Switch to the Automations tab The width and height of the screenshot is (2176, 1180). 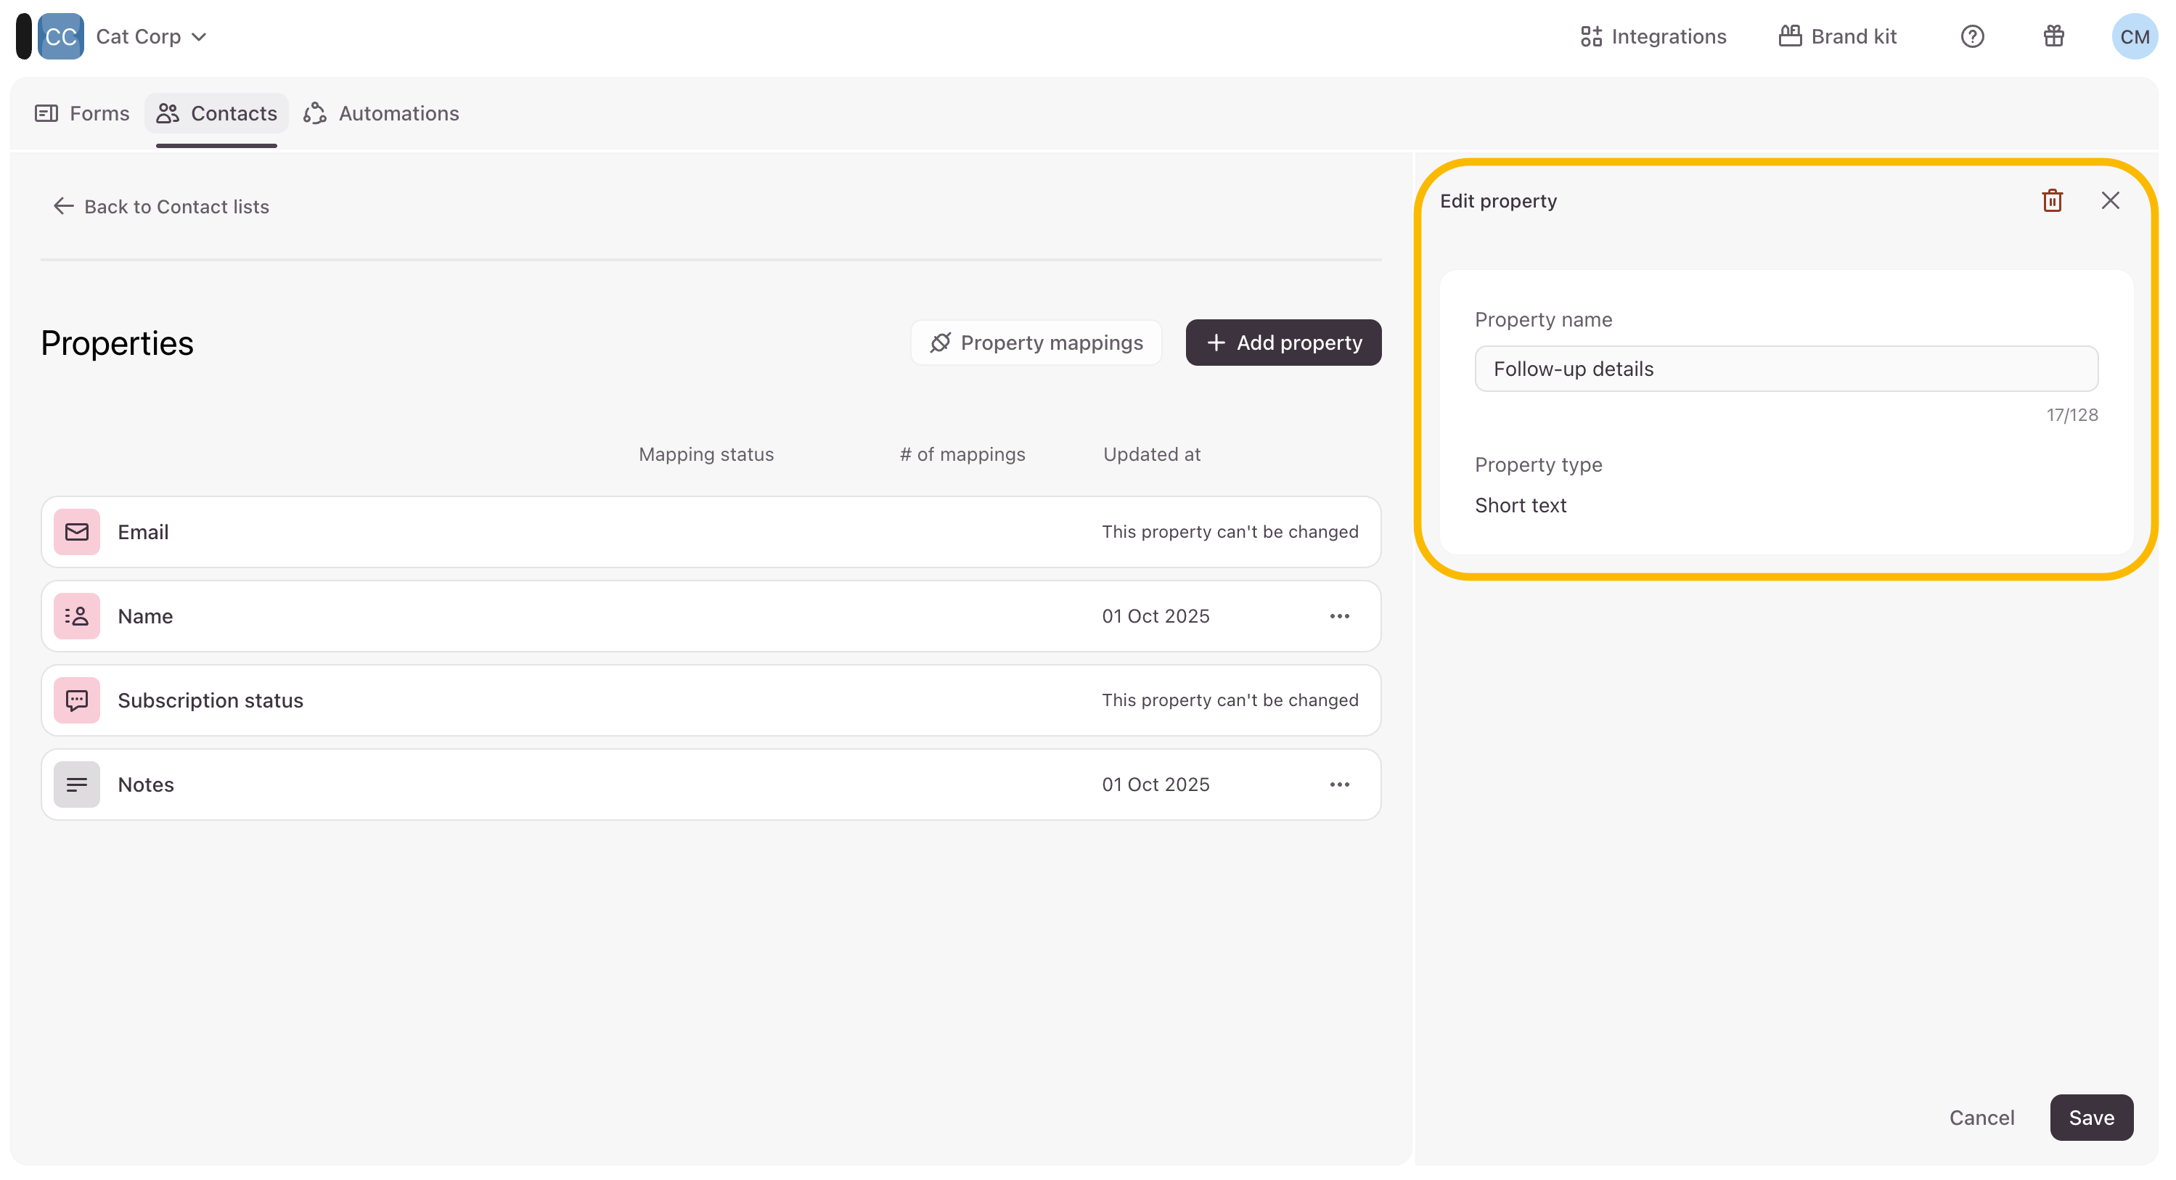(x=382, y=113)
